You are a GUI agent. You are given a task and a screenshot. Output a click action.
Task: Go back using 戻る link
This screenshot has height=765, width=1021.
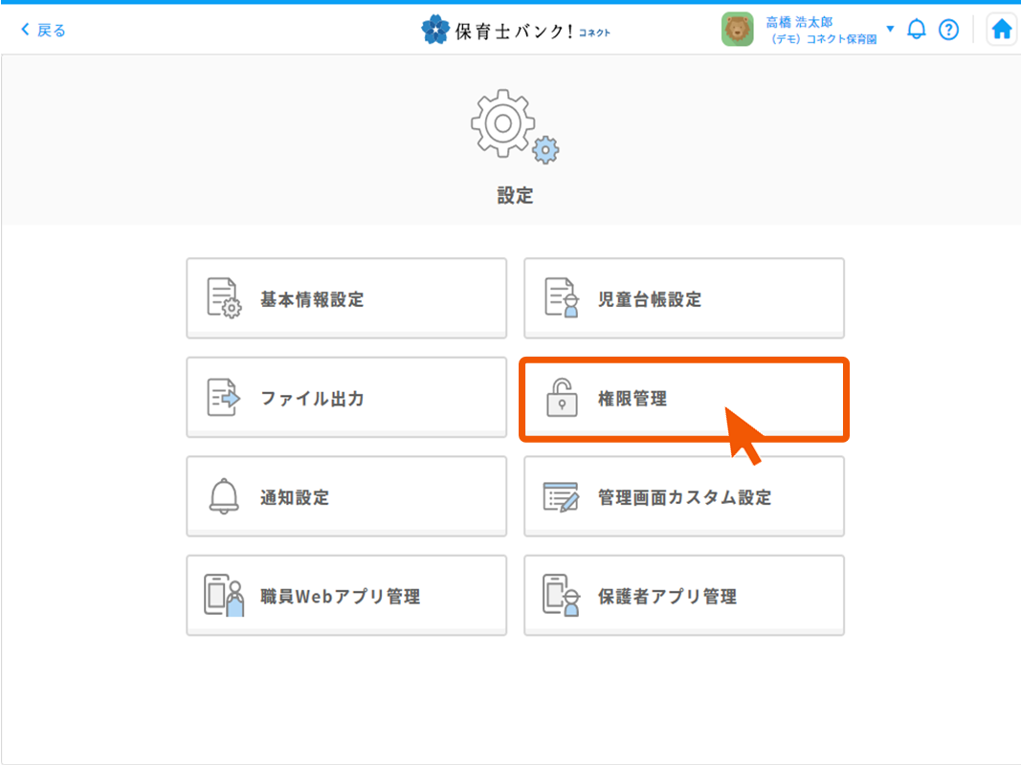(43, 30)
